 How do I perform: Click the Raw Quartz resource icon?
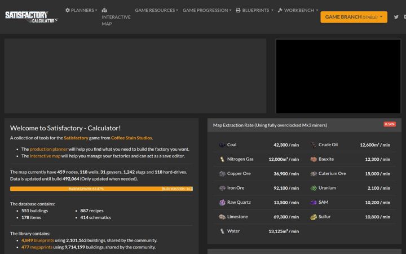pos(222,203)
